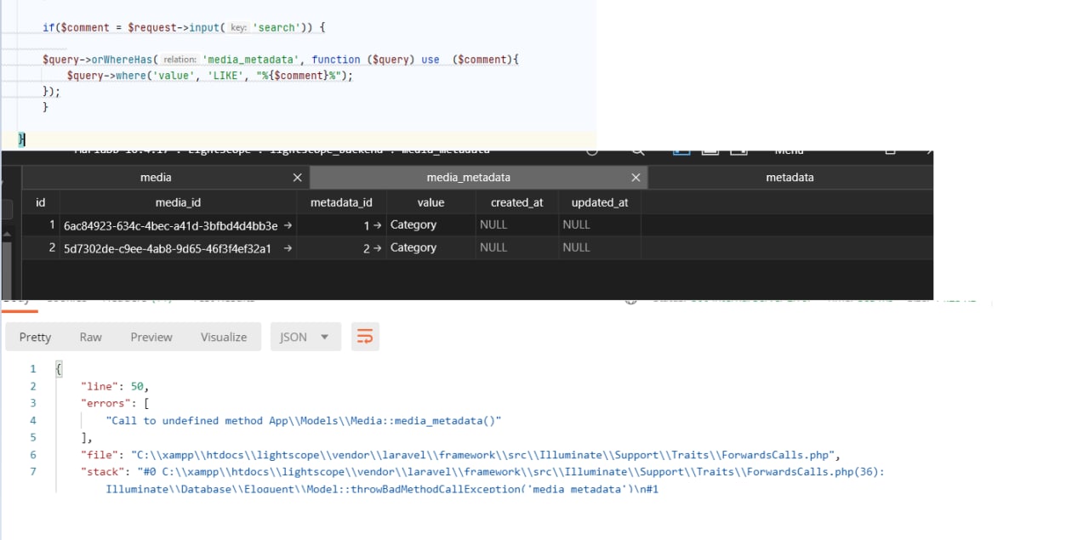Viewport: 1089px width, 540px height.
Task: Select the Category value in row 1
Action: (430, 225)
